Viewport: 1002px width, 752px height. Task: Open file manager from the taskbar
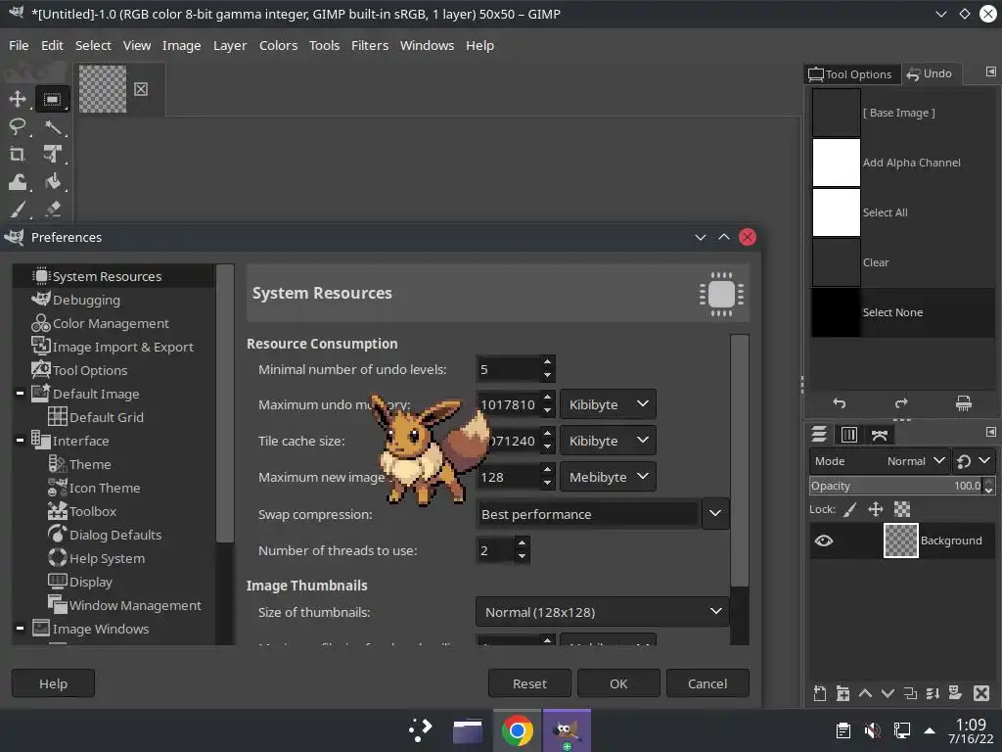(x=468, y=730)
